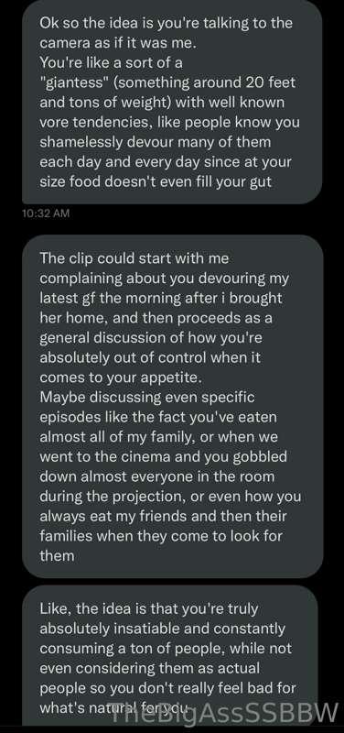Image resolution: width=344 pixels, height=733 pixels.
Task: Select the message bubble starting "The clip could start"
Action: pos(172,406)
